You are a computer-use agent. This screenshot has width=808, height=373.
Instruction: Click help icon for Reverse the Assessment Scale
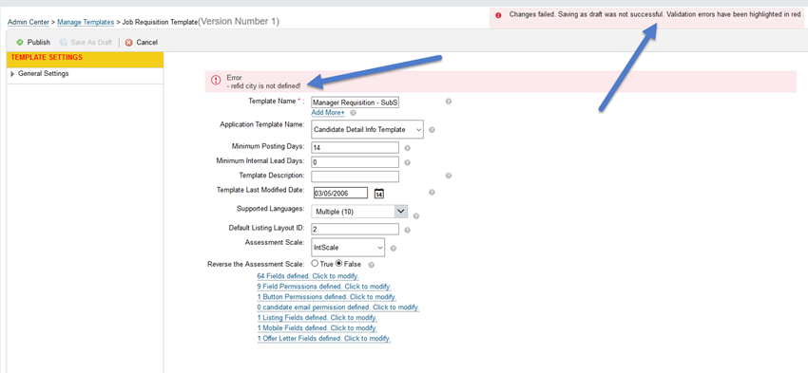coord(372,265)
